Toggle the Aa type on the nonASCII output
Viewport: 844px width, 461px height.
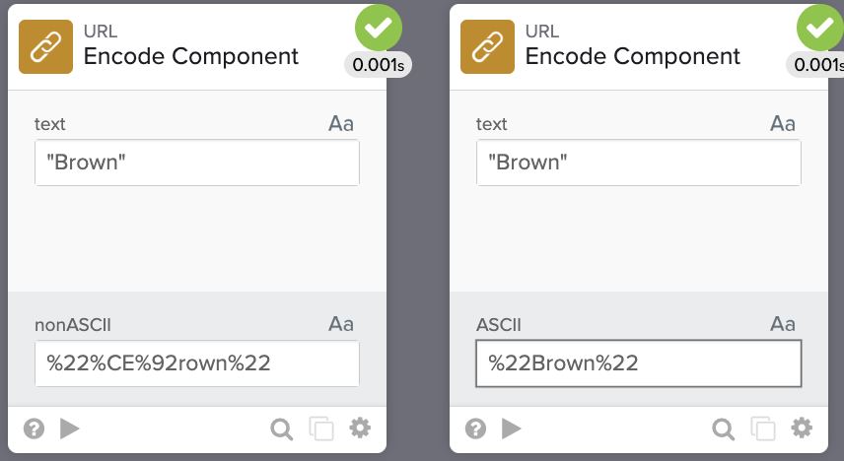click(340, 324)
